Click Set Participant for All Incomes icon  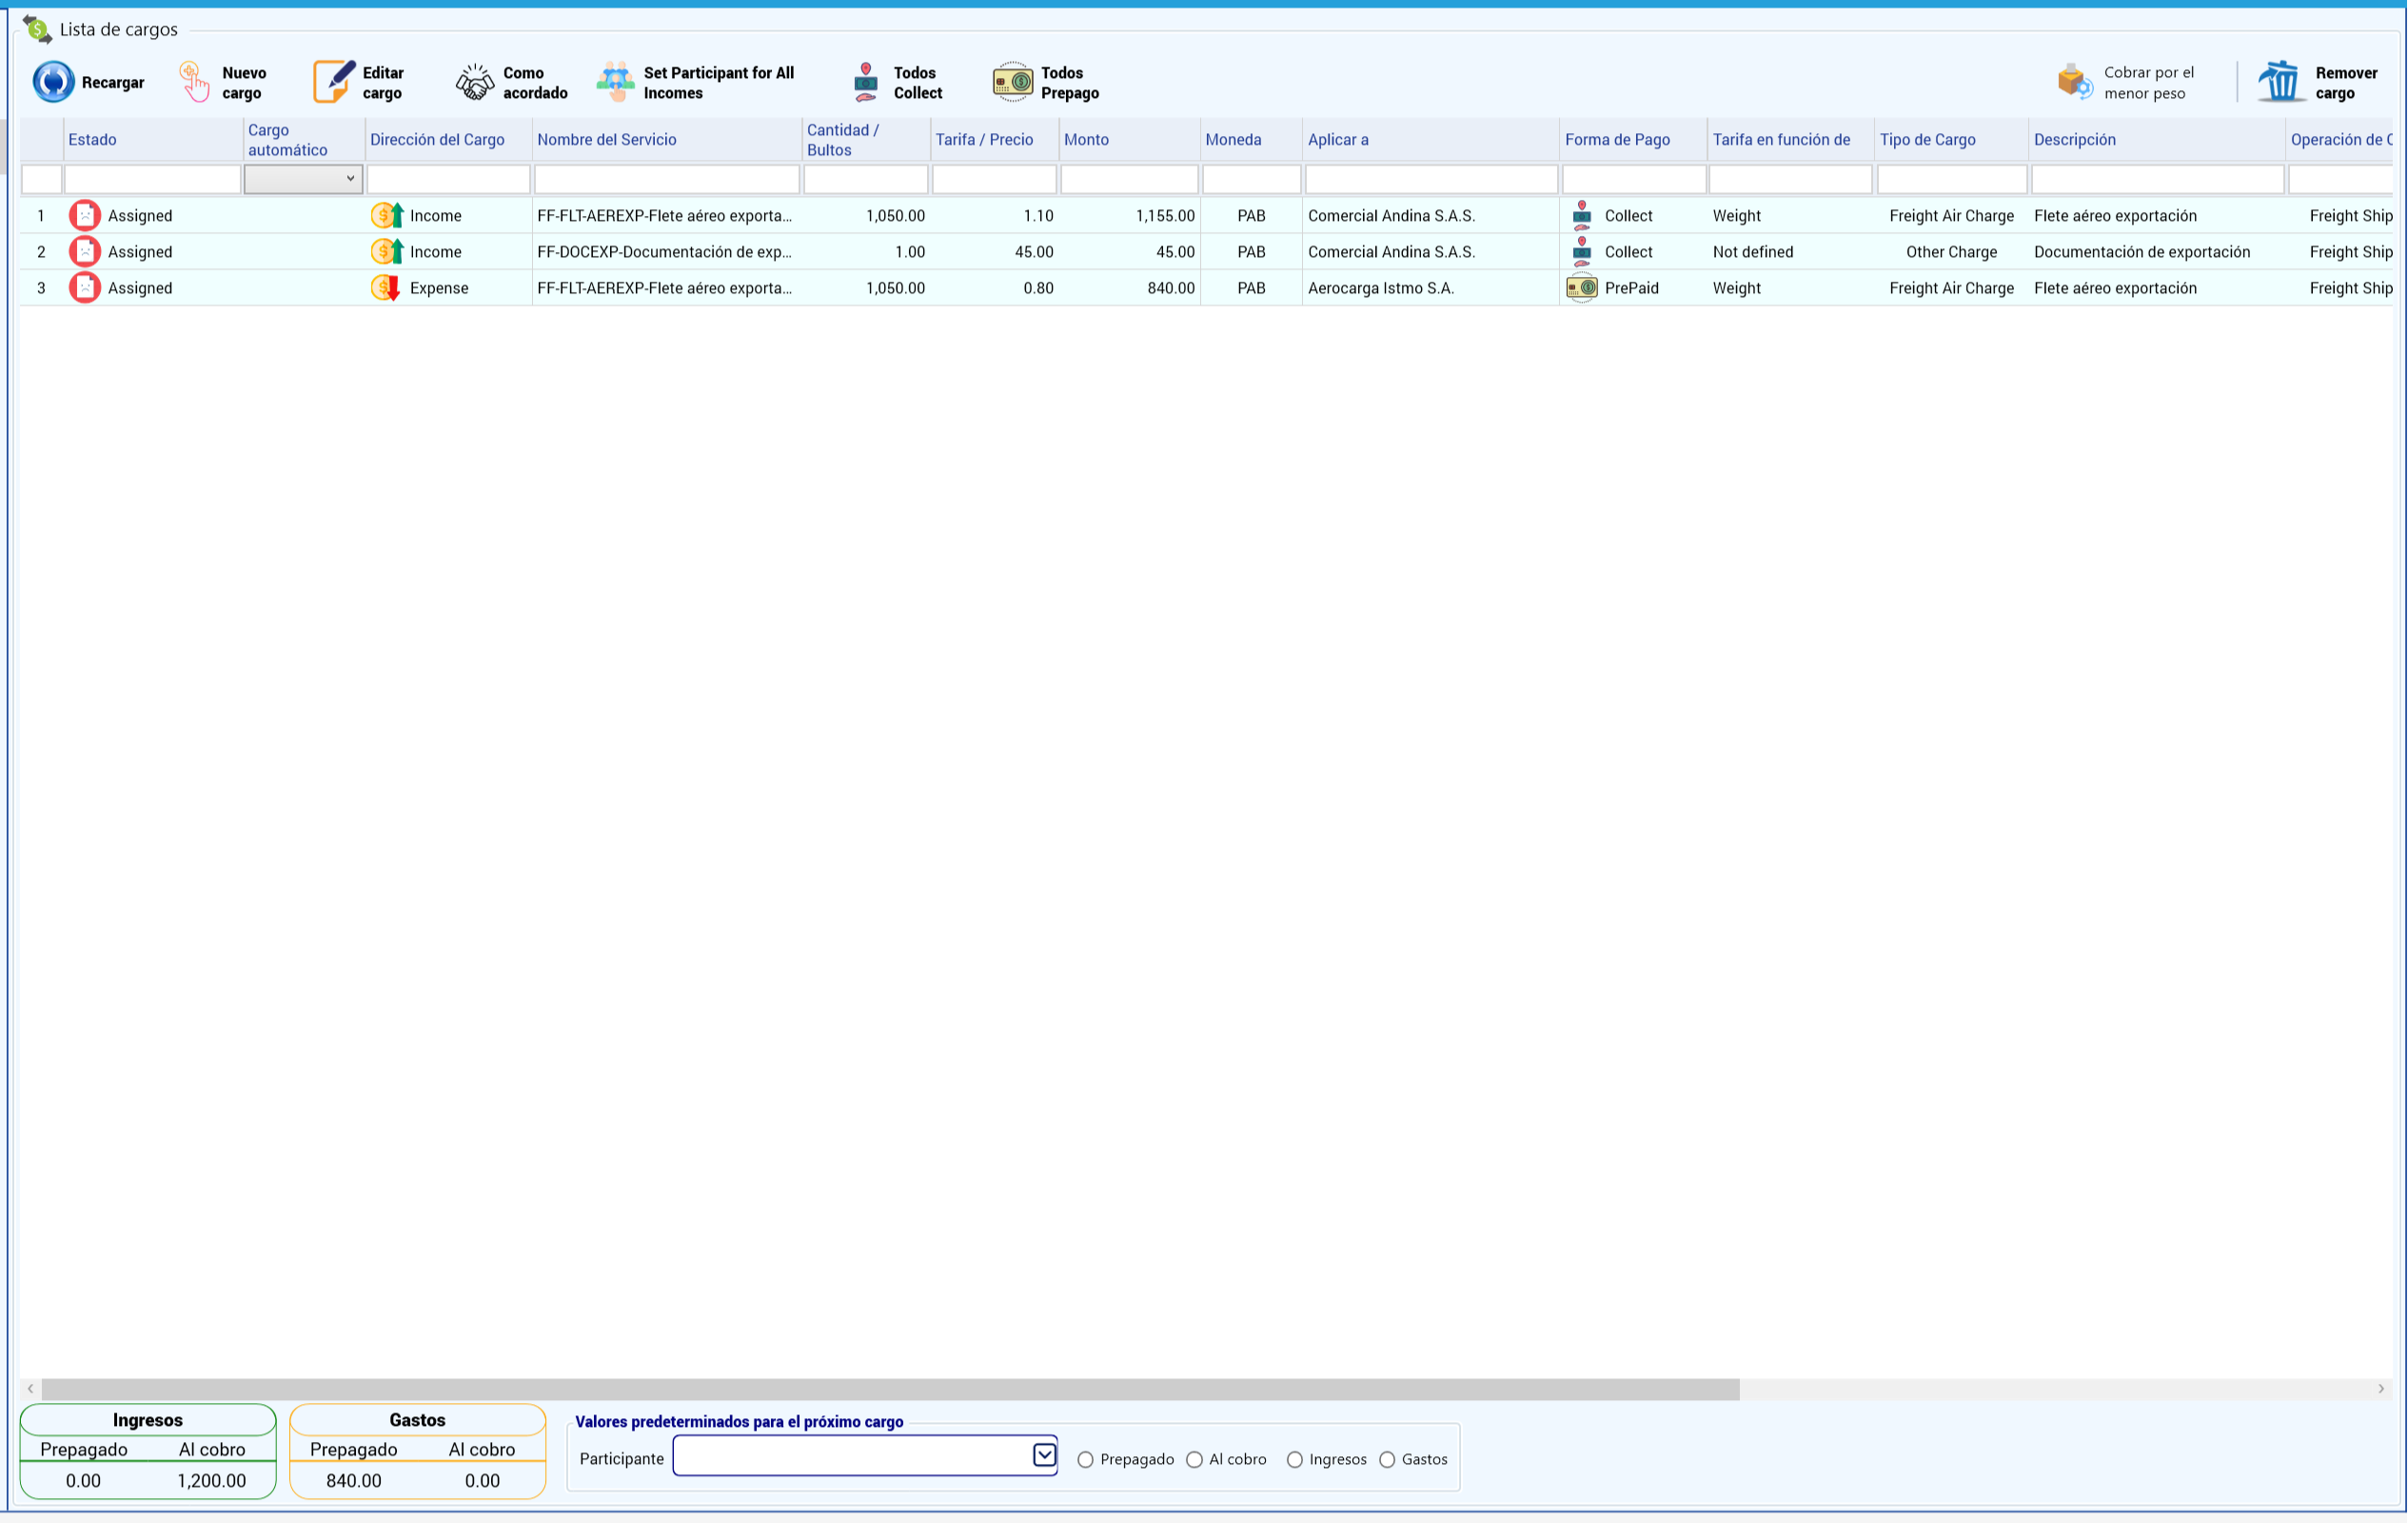(616, 82)
